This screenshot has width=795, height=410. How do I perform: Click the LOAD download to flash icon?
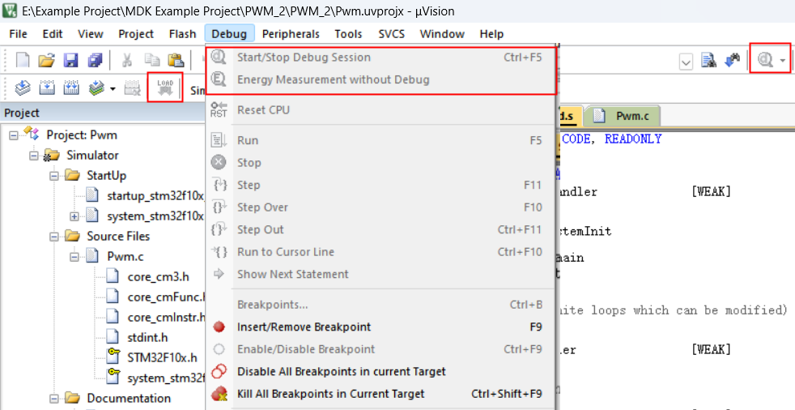(165, 88)
